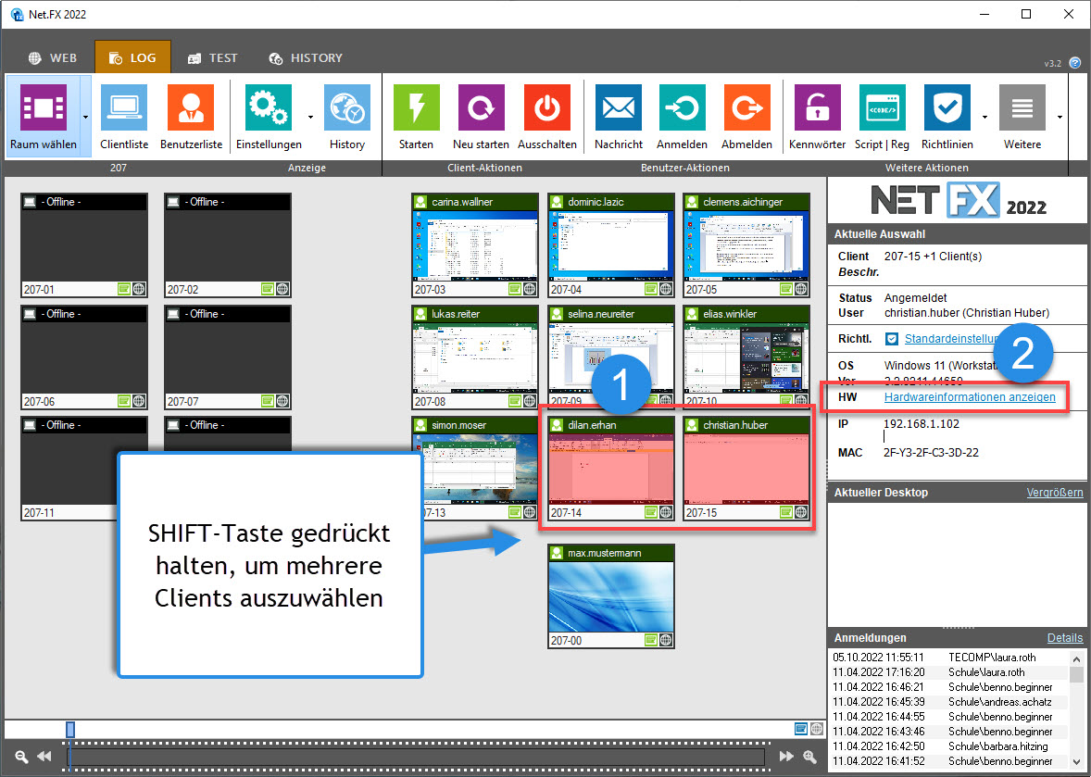Show the Benutzerliste user list
The height and width of the screenshot is (777, 1091).
click(x=191, y=116)
